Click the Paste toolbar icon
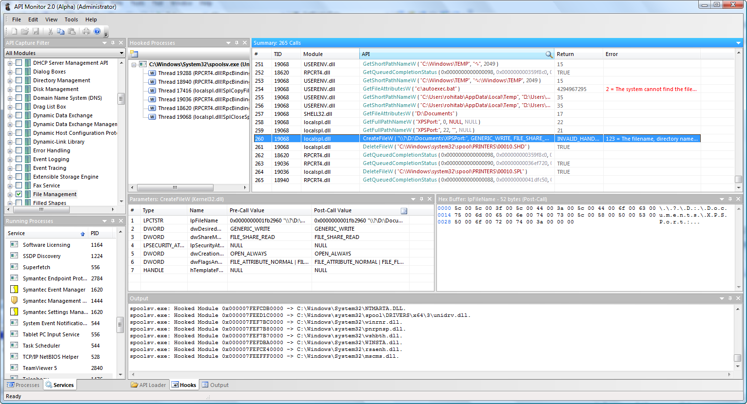The image size is (747, 404). point(72,31)
